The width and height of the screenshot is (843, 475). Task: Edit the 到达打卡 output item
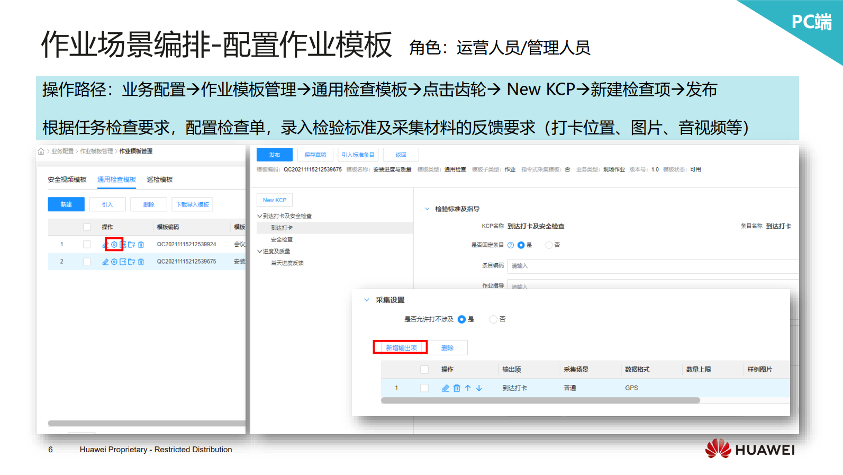[446, 388]
